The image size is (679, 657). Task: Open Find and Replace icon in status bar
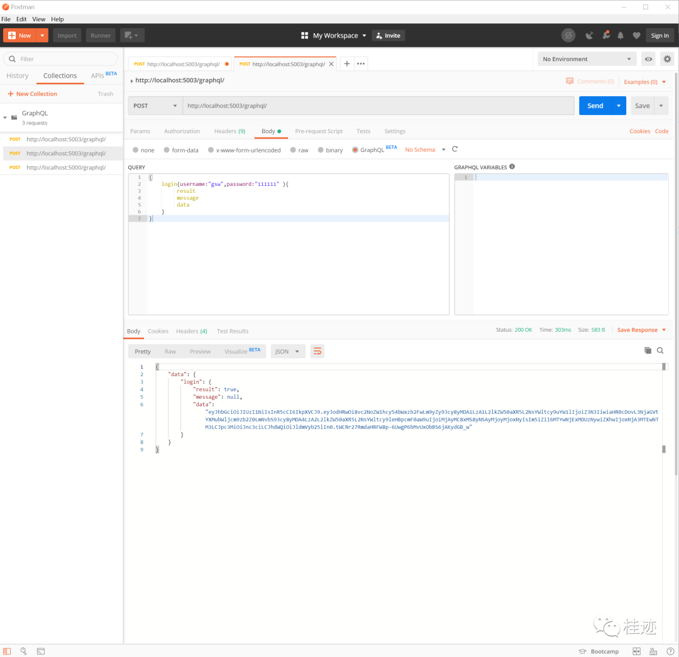[23, 651]
